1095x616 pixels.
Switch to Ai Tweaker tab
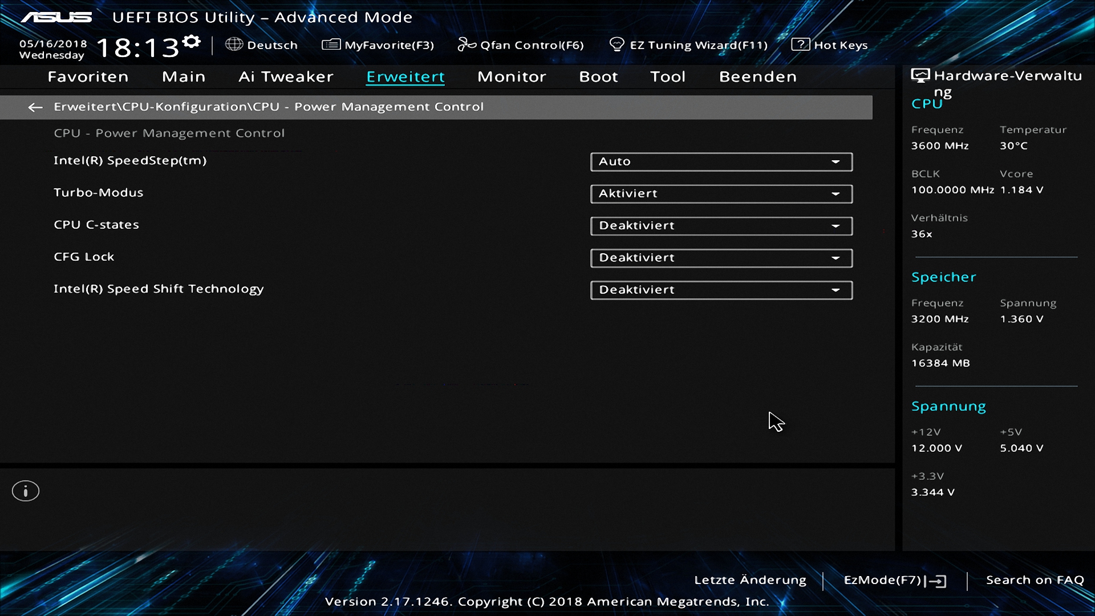pos(286,77)
